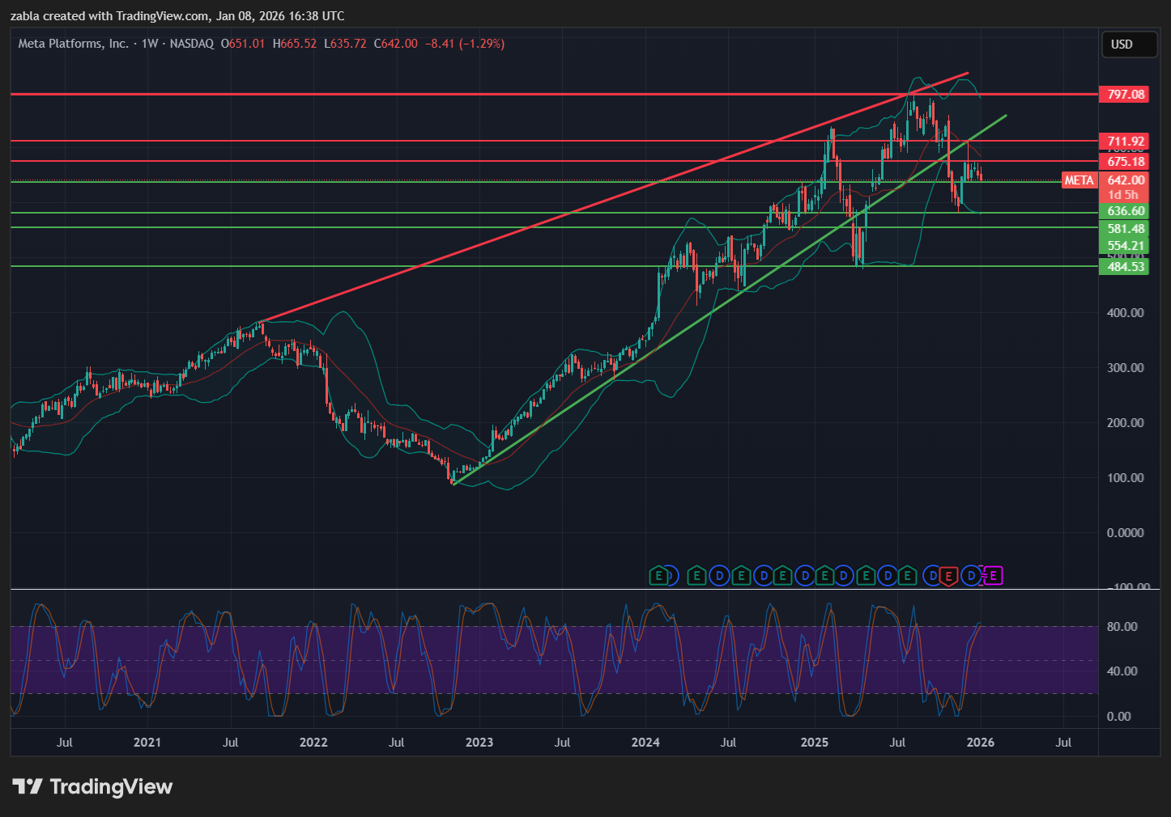The width and height of the screenshot is (1171, 817).
Task: Click the 80.00 level on oscillator scale
Action: (1122, 627)
